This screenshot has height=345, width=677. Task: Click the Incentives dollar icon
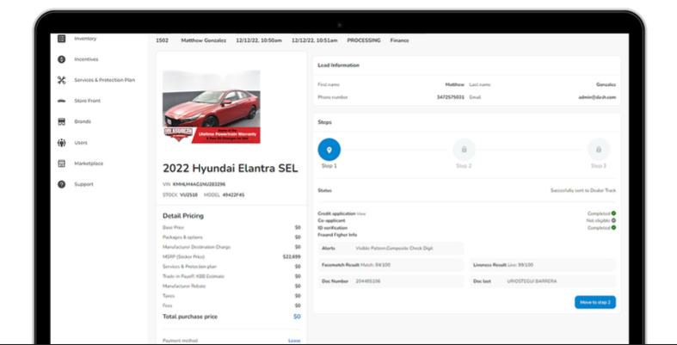[61, 59]
